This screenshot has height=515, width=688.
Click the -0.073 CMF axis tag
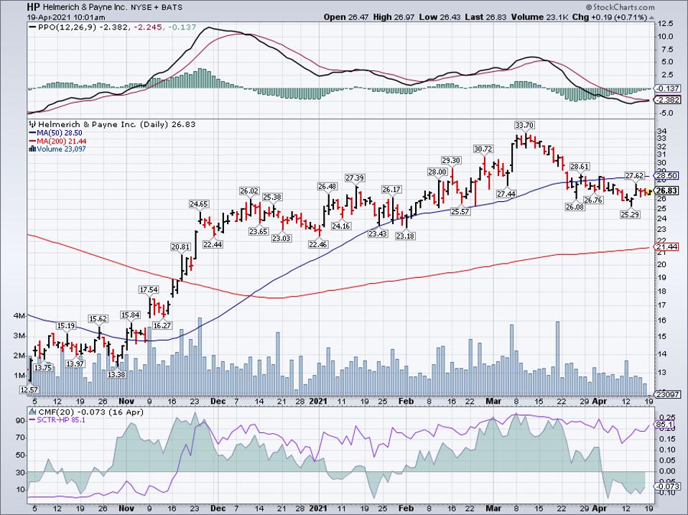click(x=667, y=486)
